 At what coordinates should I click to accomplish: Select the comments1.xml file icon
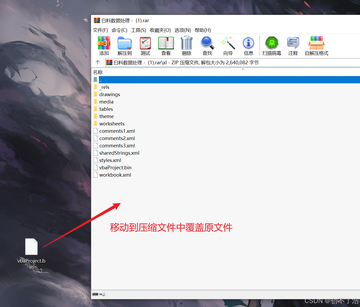95,131
